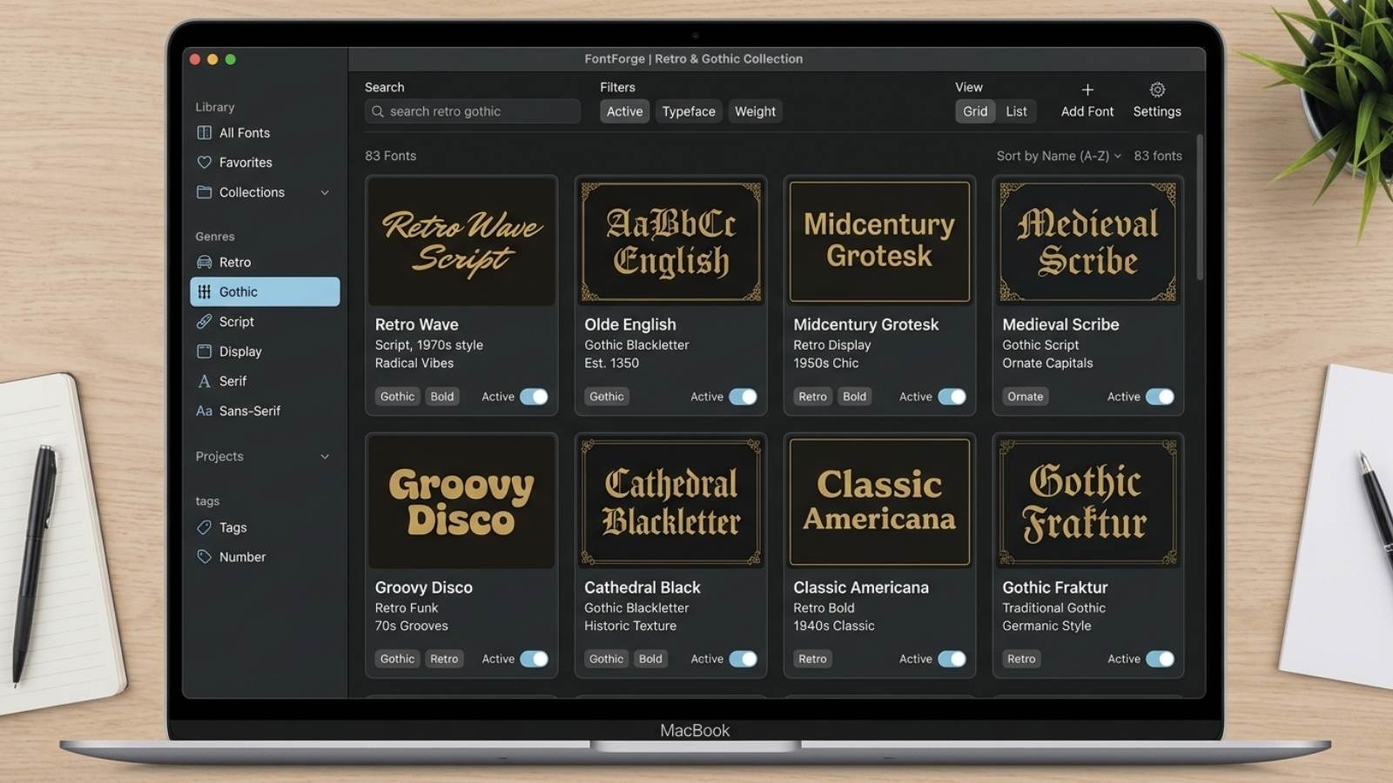1393x783 pixels.
Task: Open the Weight filter dropdown
Action: [x=755, y=111]
